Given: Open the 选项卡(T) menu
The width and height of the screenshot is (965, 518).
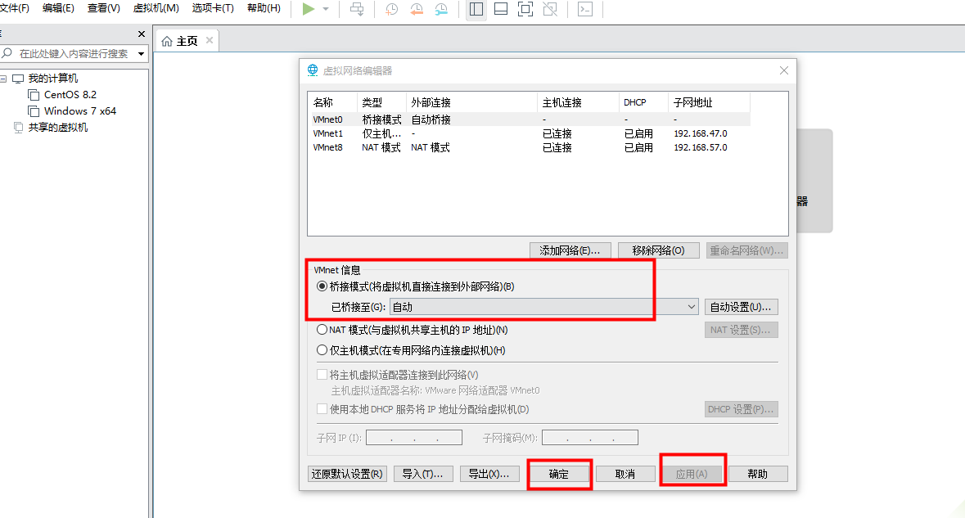Looking at the screenshot, I should click(x=213, y=8).
